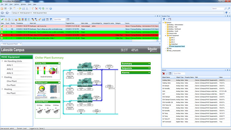
Task: Click the scissors cut icon in main toolbar
Action: (27, 9)
